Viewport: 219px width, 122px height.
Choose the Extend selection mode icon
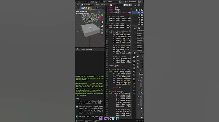[84, 8]
